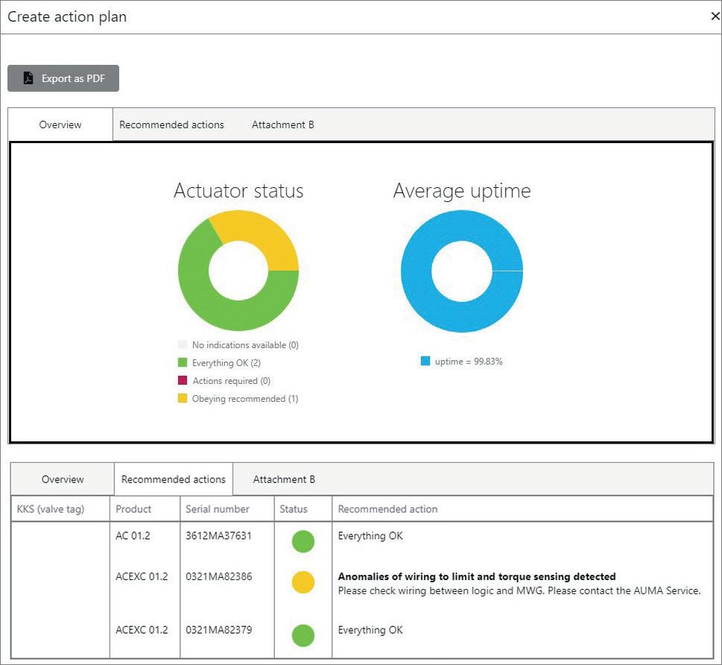Image resolution: width=722 pixels, height=665 pixels.
Task: Click serial number 0321MA82379
Action: click(219, 629)
